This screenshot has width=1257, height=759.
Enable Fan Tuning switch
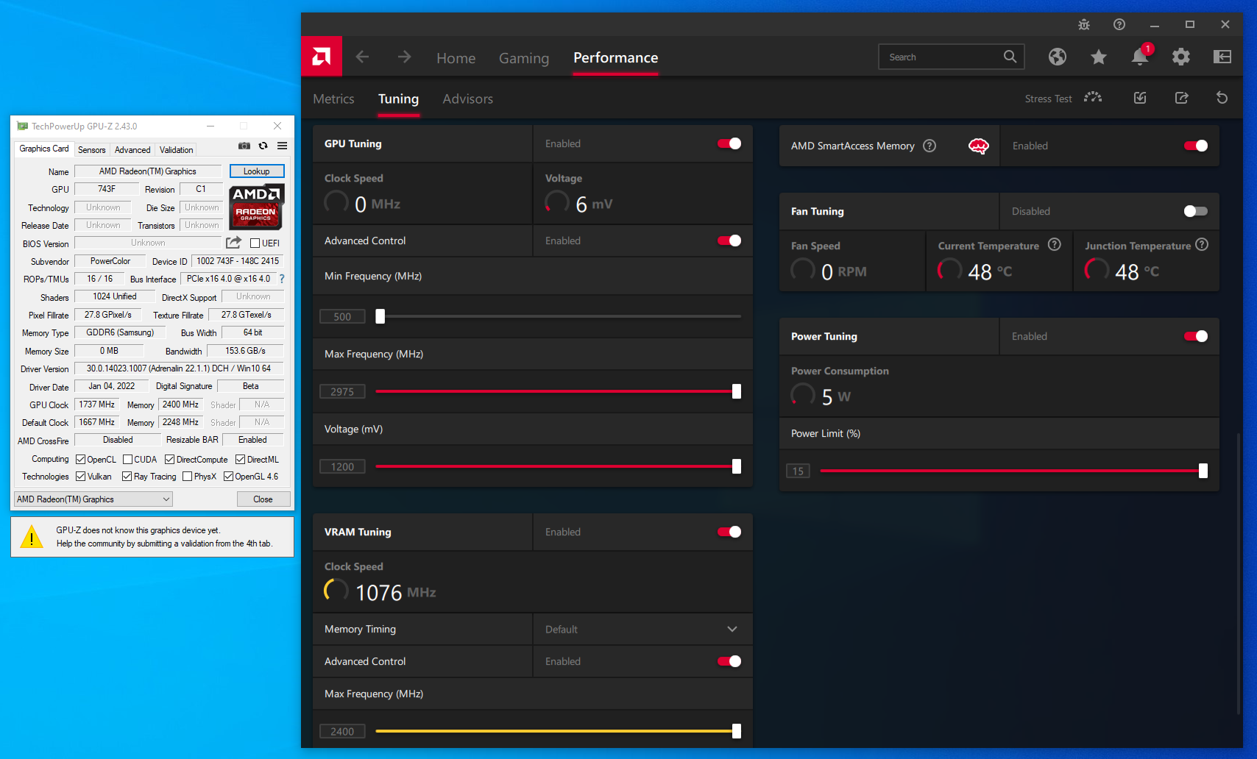click(1196, 211)
